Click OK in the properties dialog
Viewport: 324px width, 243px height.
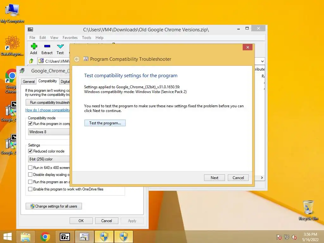[81, 221]
